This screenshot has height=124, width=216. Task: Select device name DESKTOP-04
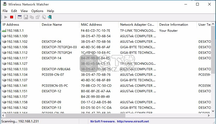(x=51, y=42)
